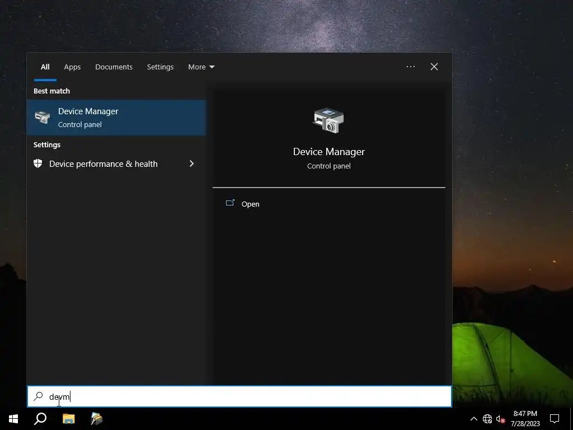
Task: Open the Action Center notifications icon
Action: click(x=555, y=419)
